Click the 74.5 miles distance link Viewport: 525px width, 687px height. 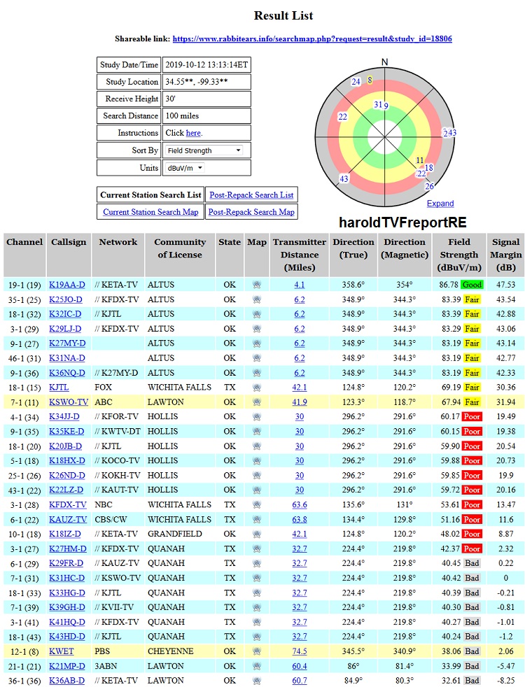point(300,651)
